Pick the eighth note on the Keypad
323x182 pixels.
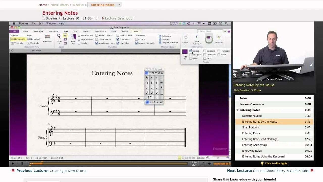(157, 92)
